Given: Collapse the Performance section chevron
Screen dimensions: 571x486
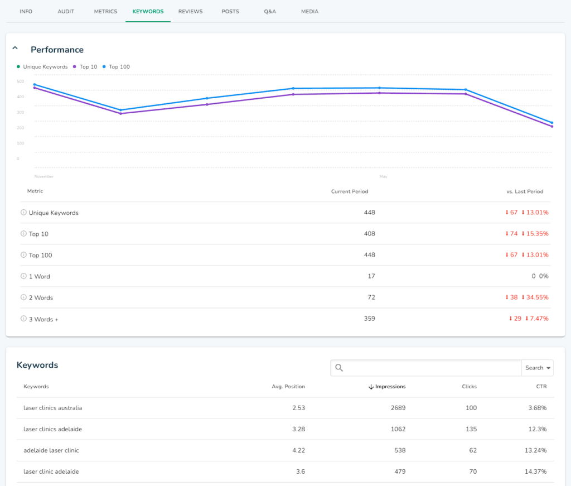Looking at the screenshot, I should [15, 48].
